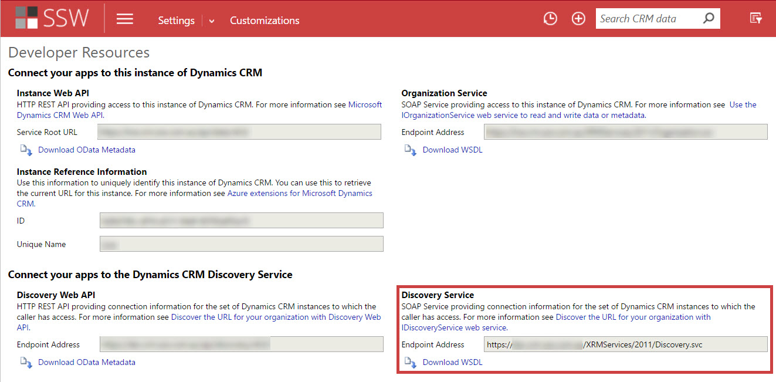Select the Discovery Service Endpoint Address field
The height and width of the screenshot is (382, 776).
(x=625, y=344)
